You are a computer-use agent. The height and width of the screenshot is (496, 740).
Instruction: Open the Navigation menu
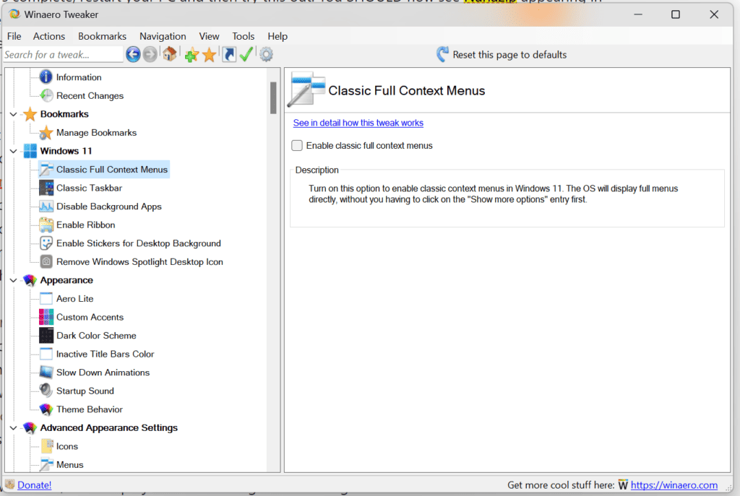(x=163, y=36)
